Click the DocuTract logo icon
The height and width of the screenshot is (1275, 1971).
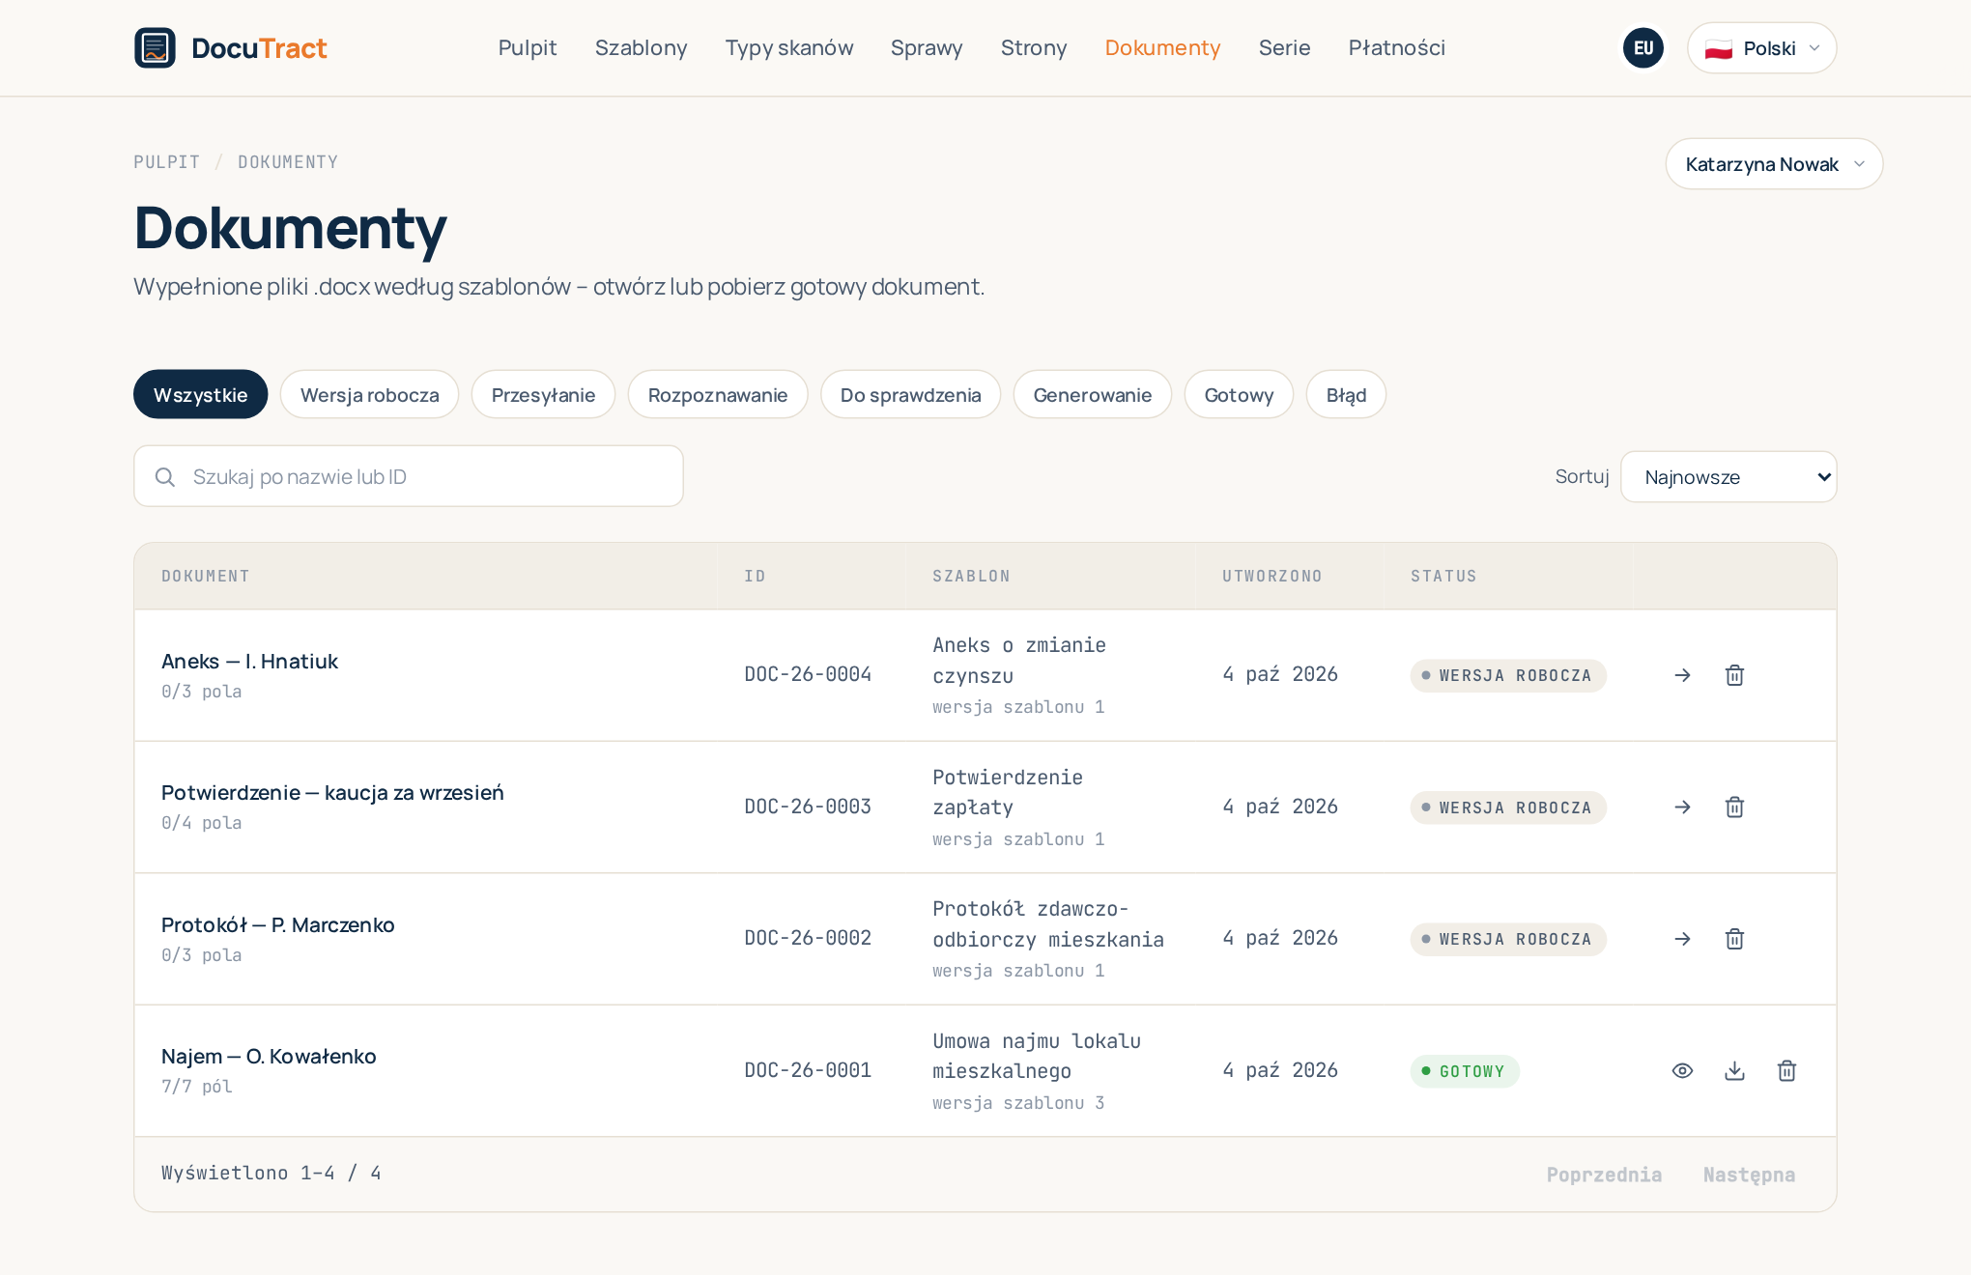coord(155,48)
